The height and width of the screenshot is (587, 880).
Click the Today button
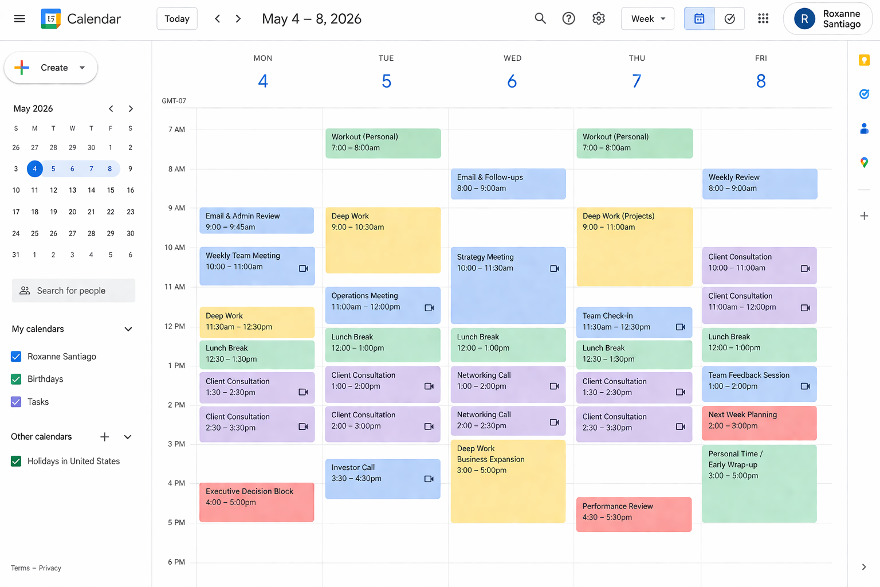tap(177, 19)
